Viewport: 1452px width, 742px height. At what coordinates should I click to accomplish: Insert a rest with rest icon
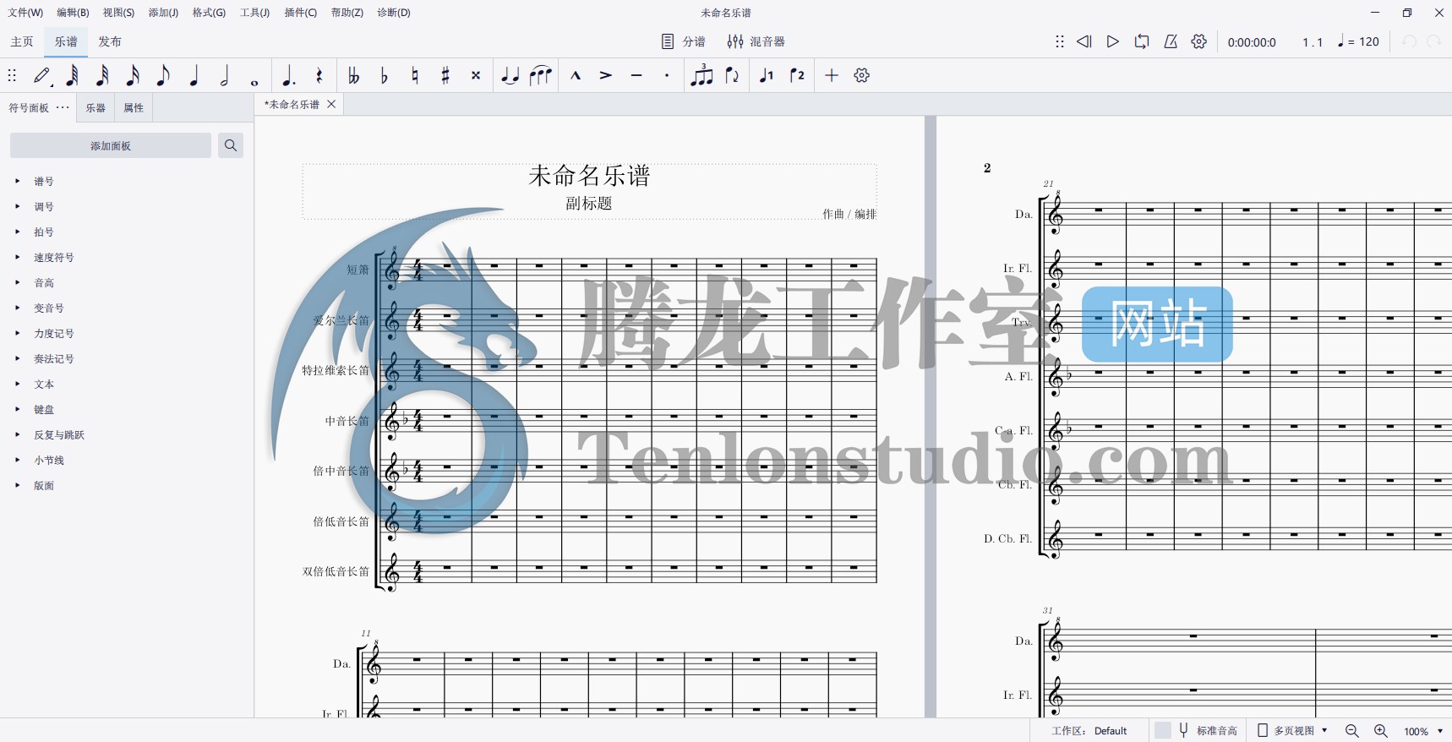point(319,76)
